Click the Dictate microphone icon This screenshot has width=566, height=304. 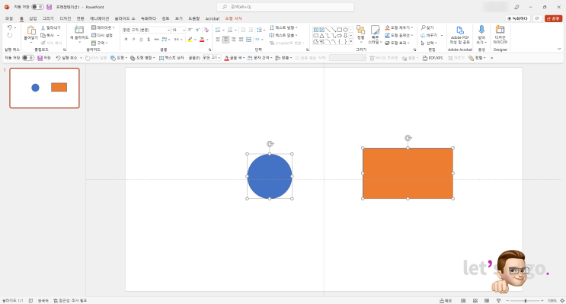pos(481,30)
